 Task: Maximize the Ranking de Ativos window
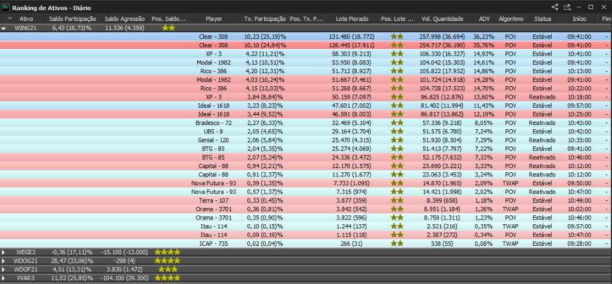pyautogui.click(x=591, y=7)
